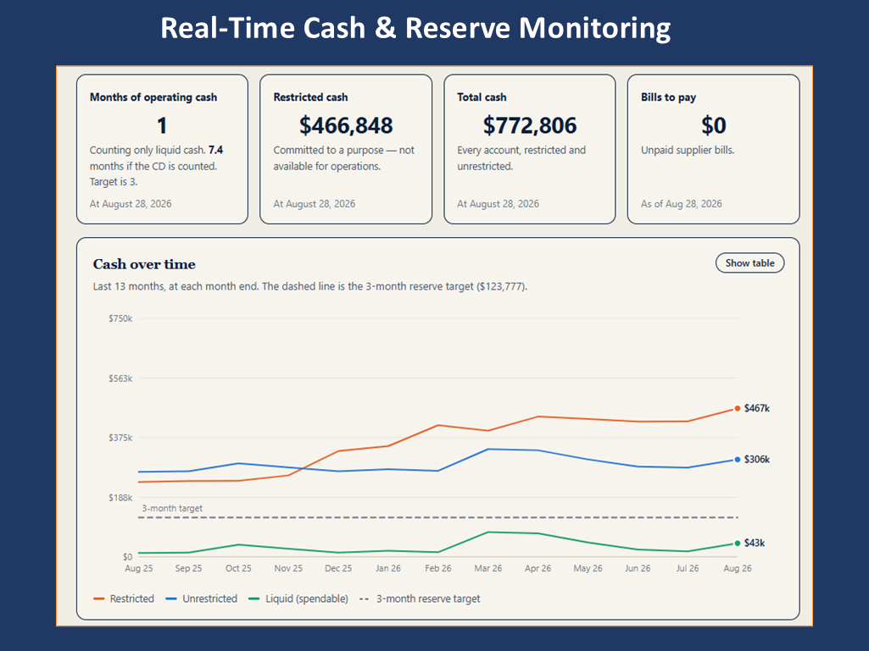This screenshot has width=869, height=651.
Task: Click the $375k y-axis label
Action: pyautogui.click(x=120, y=438)
